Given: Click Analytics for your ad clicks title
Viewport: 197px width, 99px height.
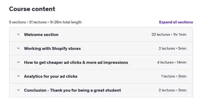Looking at the screenshot, I should click(x=51, y=76).
